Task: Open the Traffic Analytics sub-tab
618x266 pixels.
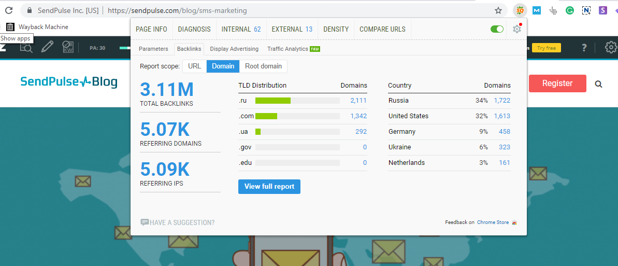Action: [x=293, y=49]
